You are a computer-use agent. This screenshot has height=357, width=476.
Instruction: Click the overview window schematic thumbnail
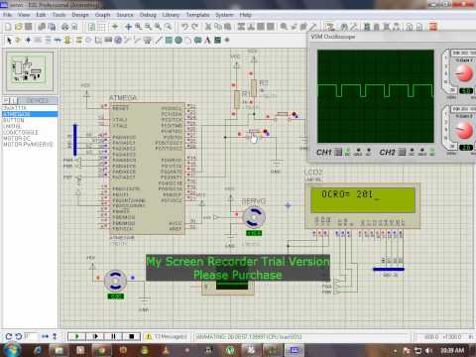coord(30,70)
